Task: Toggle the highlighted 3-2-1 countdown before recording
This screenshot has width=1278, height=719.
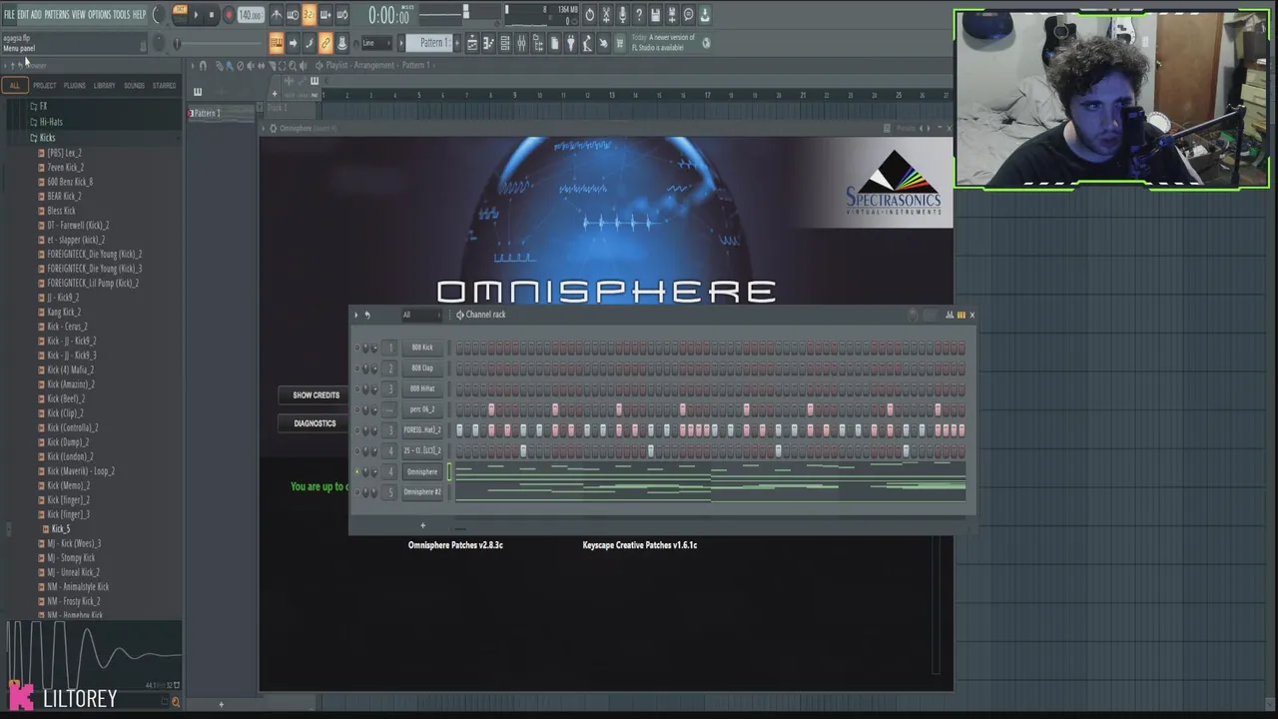Action: tap(309, 15)
